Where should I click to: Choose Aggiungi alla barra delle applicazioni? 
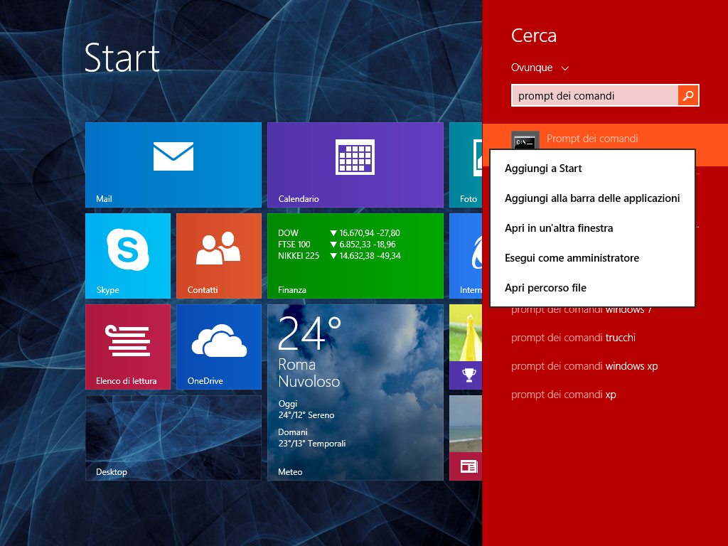[x=591, y=198]
